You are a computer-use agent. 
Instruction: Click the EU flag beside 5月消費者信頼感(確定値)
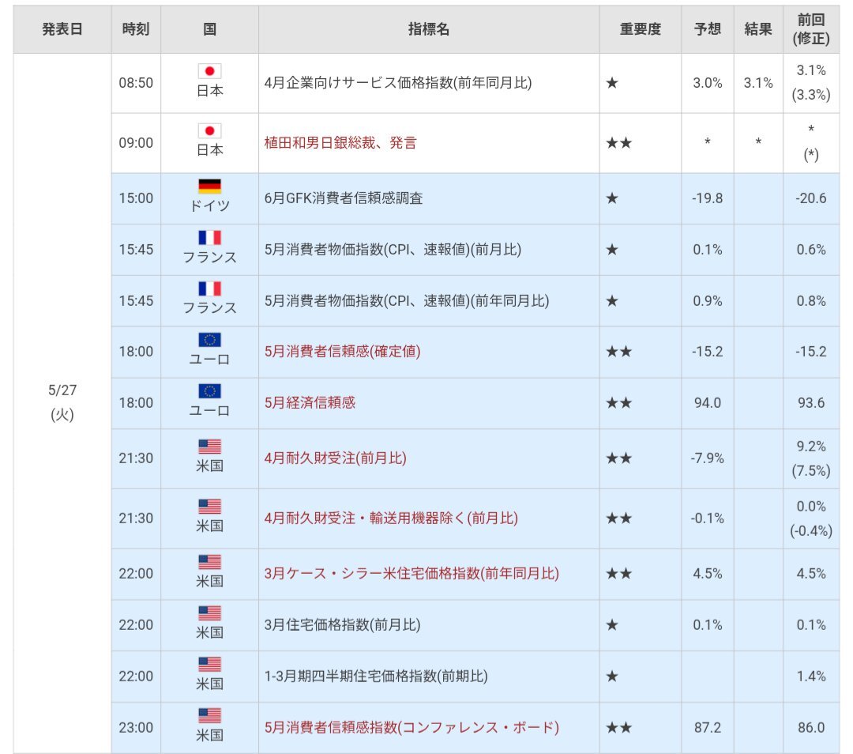209,340
